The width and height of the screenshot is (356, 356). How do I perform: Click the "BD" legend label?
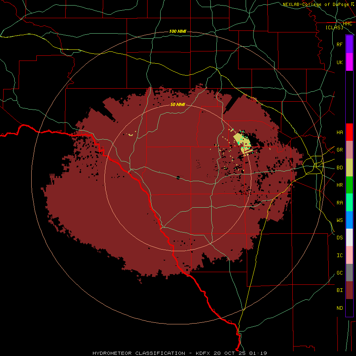[339, 168]
